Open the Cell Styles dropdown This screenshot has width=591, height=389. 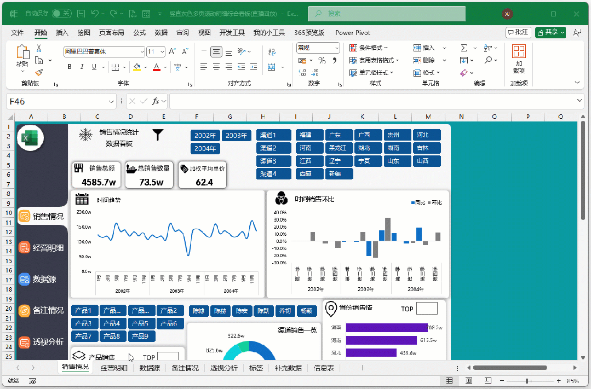[372, 73]
